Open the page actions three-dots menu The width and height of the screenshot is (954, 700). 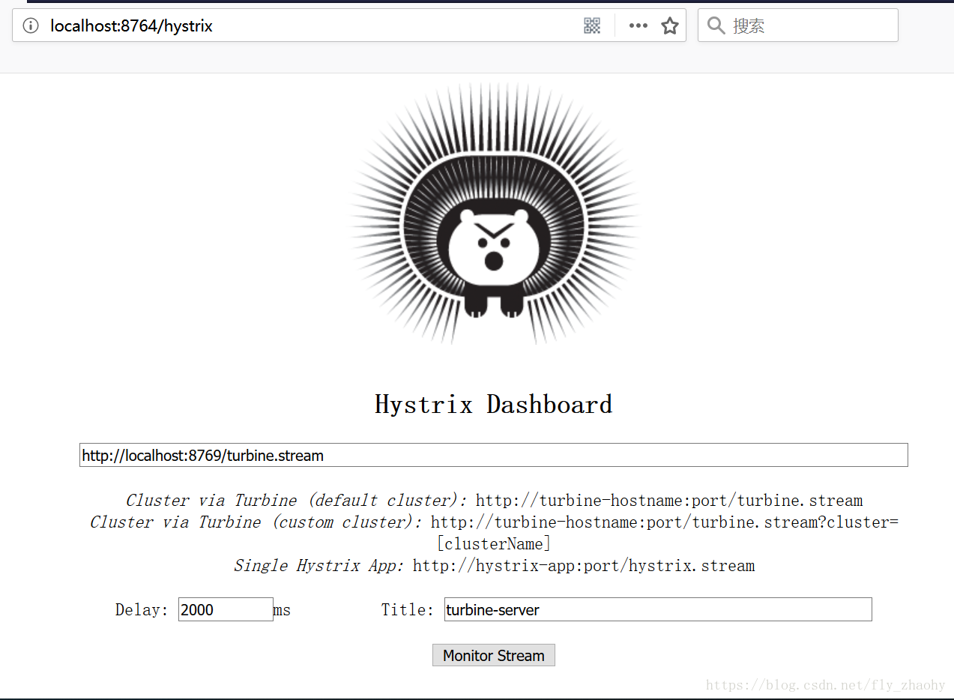tap(638, 26)
